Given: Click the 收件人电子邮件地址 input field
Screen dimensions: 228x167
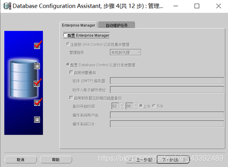Looking at the screenshot, I should click(x=167, y=90).
